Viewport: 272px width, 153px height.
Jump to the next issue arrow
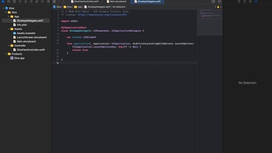pos(221,7)
